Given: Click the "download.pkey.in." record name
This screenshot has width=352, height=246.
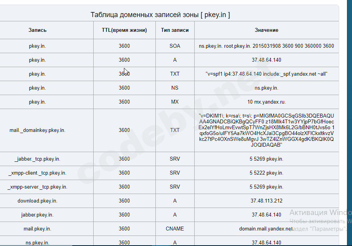Looking at the screenshot, I should (37, 201).
